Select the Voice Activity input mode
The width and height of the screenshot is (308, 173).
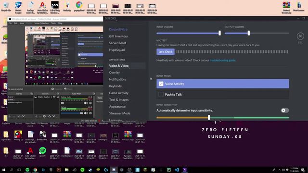click(x=222, y=84)
